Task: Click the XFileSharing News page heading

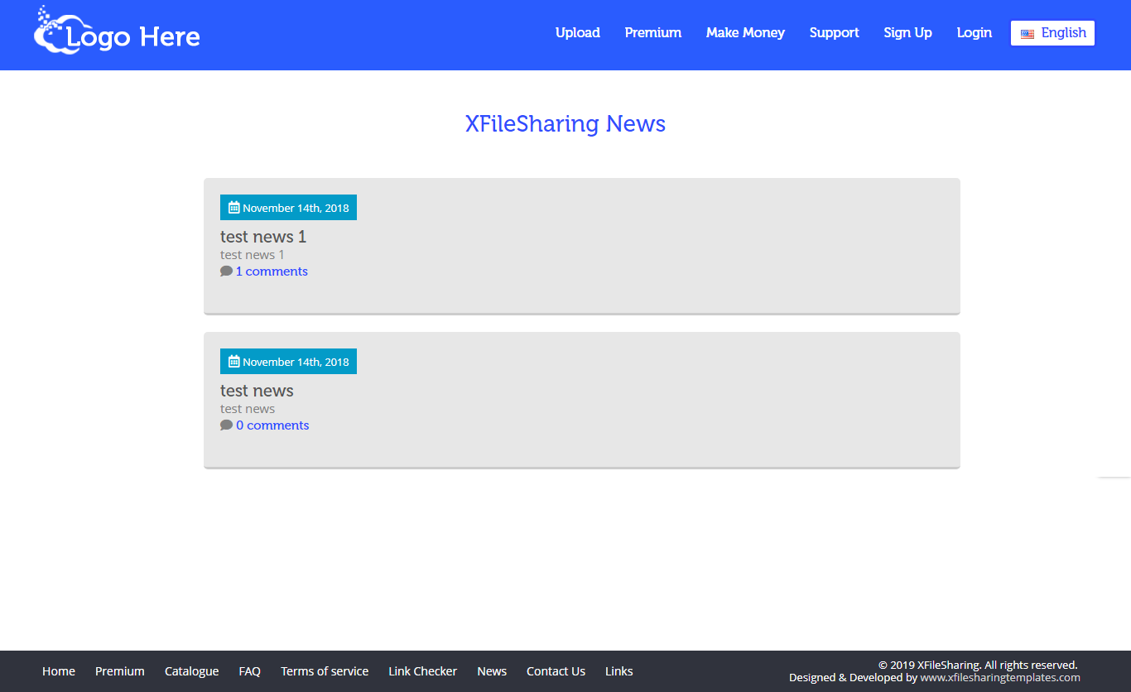Action: pos(565,123)
